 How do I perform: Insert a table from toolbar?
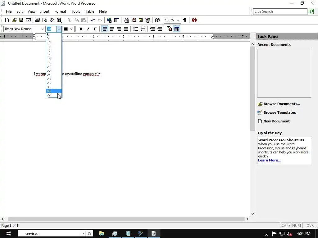117,20
